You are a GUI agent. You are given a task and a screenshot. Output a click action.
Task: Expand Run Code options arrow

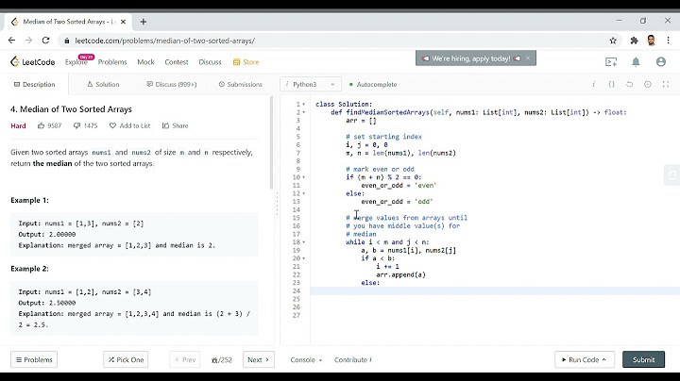pos(604,360)
